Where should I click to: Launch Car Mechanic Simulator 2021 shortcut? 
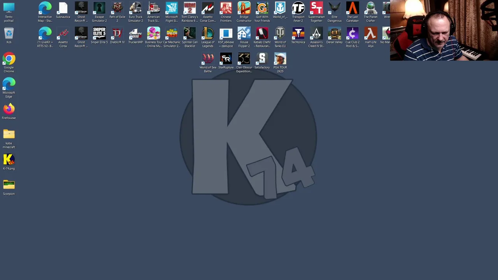pyautogui.click(x=172, y=37)
